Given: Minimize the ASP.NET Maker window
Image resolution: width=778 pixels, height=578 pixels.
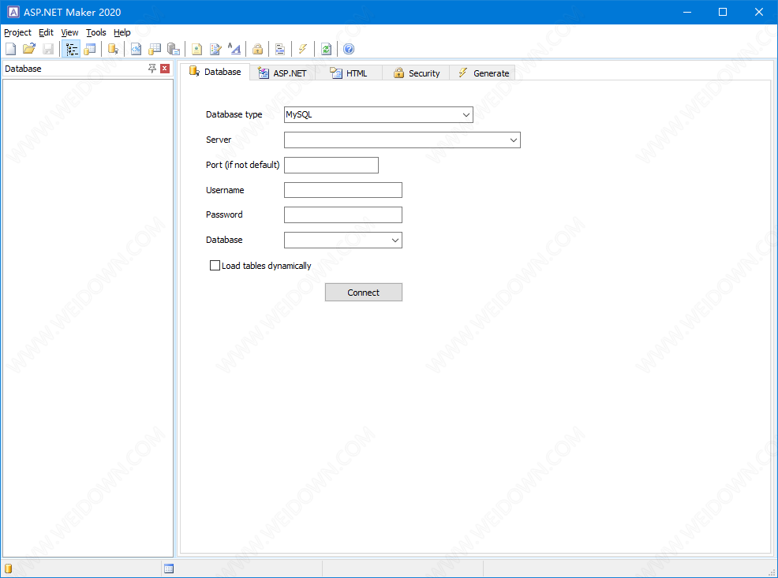Looking at the screenshot, I should (687, 12).
